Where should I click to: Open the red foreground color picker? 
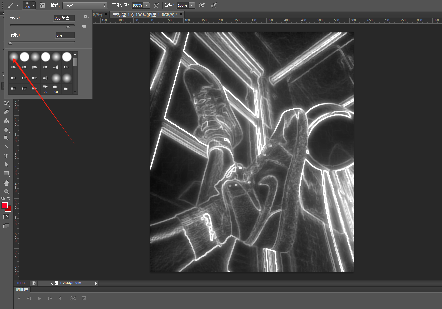[x=4, y=205]
